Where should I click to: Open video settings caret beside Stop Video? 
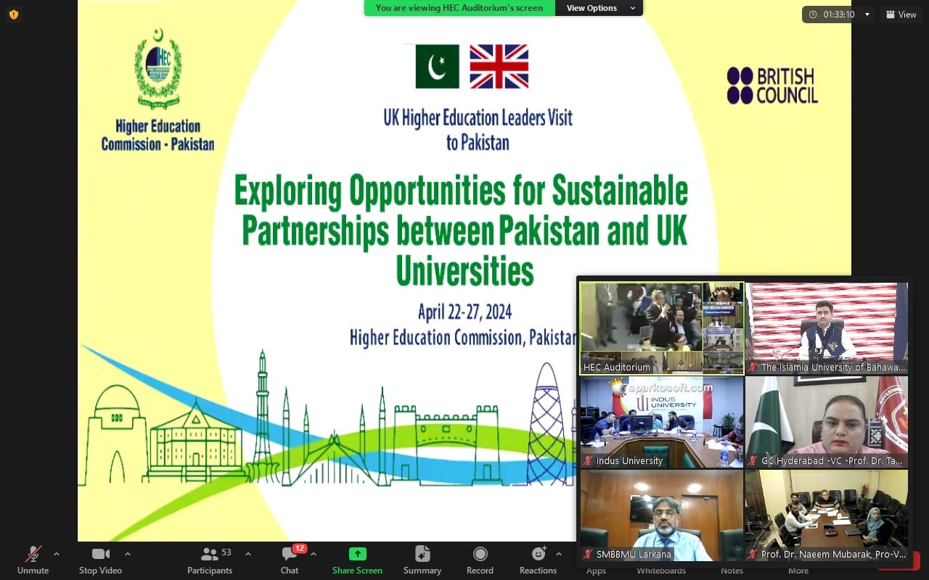coord(128,554)
